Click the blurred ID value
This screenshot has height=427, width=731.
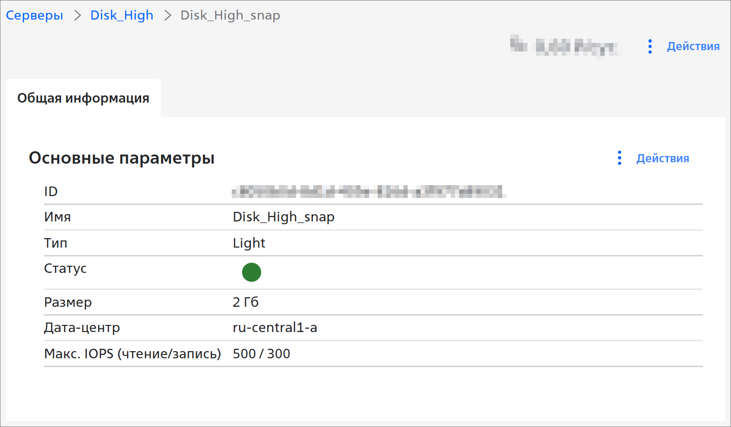tap(368, 192)
